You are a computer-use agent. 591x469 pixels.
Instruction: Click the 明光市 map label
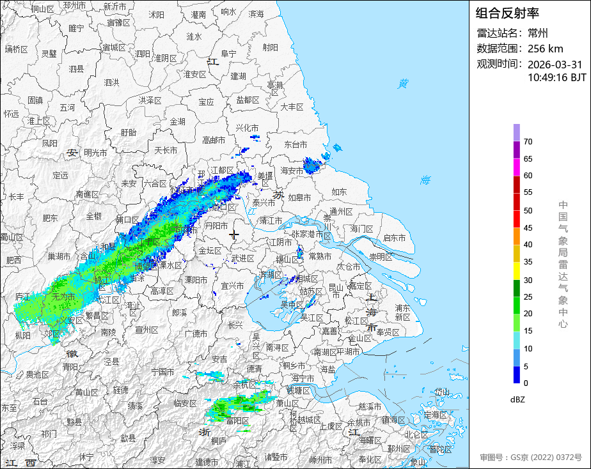pyautogui.click(x=95, y=153)
